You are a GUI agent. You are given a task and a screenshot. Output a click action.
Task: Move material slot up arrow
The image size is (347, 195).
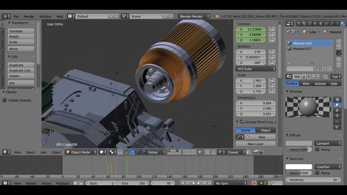[338, 60]
